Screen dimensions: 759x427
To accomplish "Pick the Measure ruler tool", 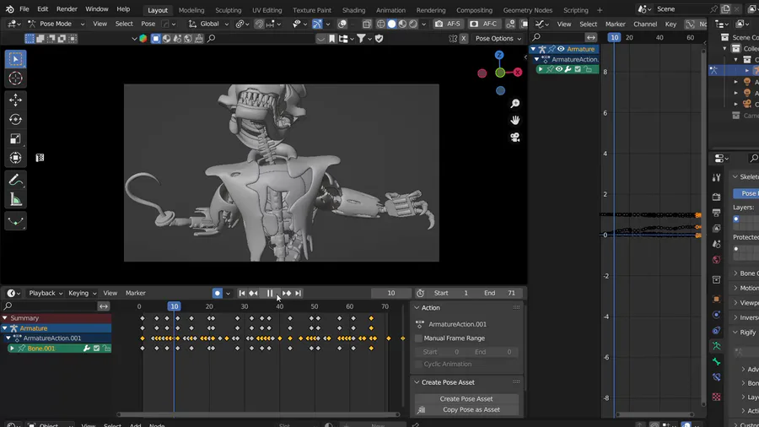I will tap(15, 200).
